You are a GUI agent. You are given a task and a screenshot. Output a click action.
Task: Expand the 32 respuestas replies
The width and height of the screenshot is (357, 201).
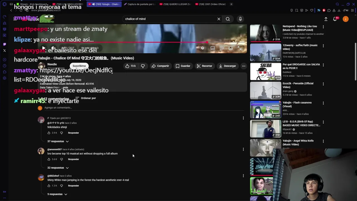tap(58, 168)
